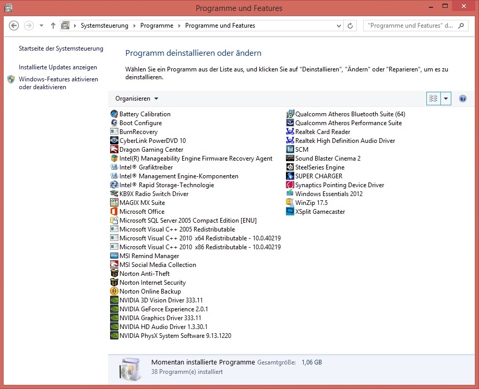Viewport: 479px width, 389px height.
Task: Select Realtek High Definition Audio Driver entry
Action: (341, 140)
